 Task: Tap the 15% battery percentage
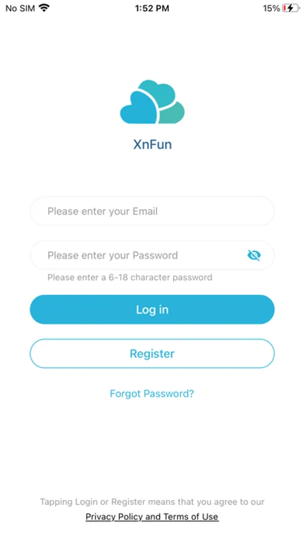272,8
